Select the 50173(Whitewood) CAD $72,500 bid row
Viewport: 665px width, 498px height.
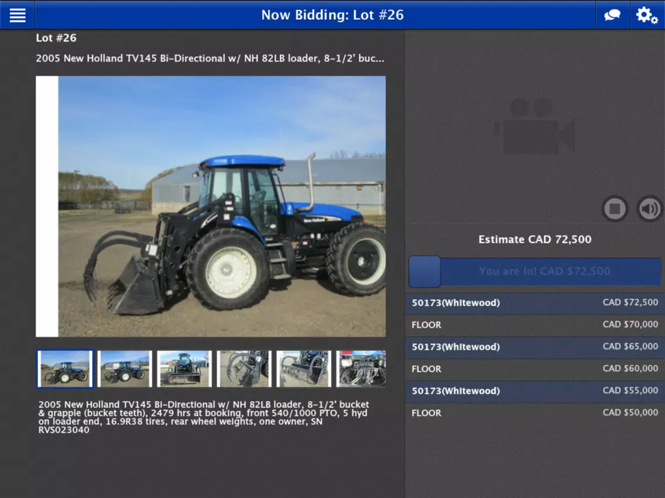click(535, 303)
